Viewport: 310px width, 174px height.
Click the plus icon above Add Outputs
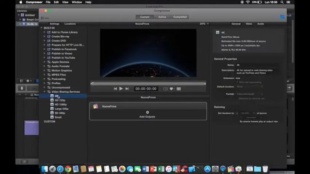pos(147,112)
